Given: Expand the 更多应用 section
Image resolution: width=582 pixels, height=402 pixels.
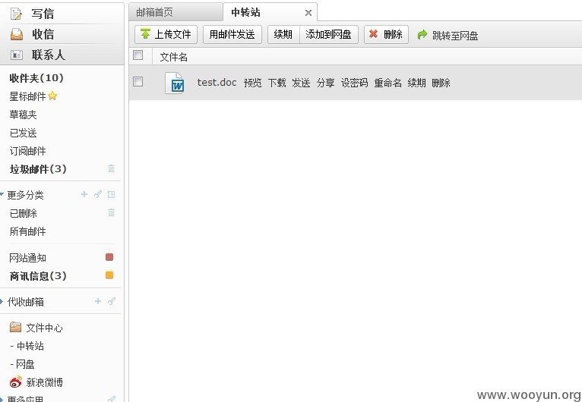Looking at the screenshot, I should [2, 399].
